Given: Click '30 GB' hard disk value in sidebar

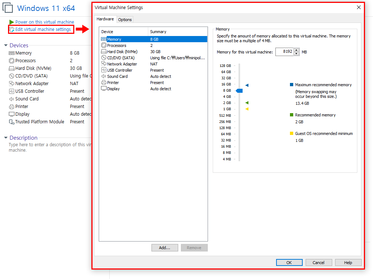Looking at the screenshot, I should tap(76, 68).
